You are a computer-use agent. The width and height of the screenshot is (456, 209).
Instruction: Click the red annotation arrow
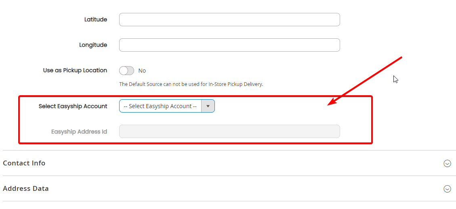365,81
